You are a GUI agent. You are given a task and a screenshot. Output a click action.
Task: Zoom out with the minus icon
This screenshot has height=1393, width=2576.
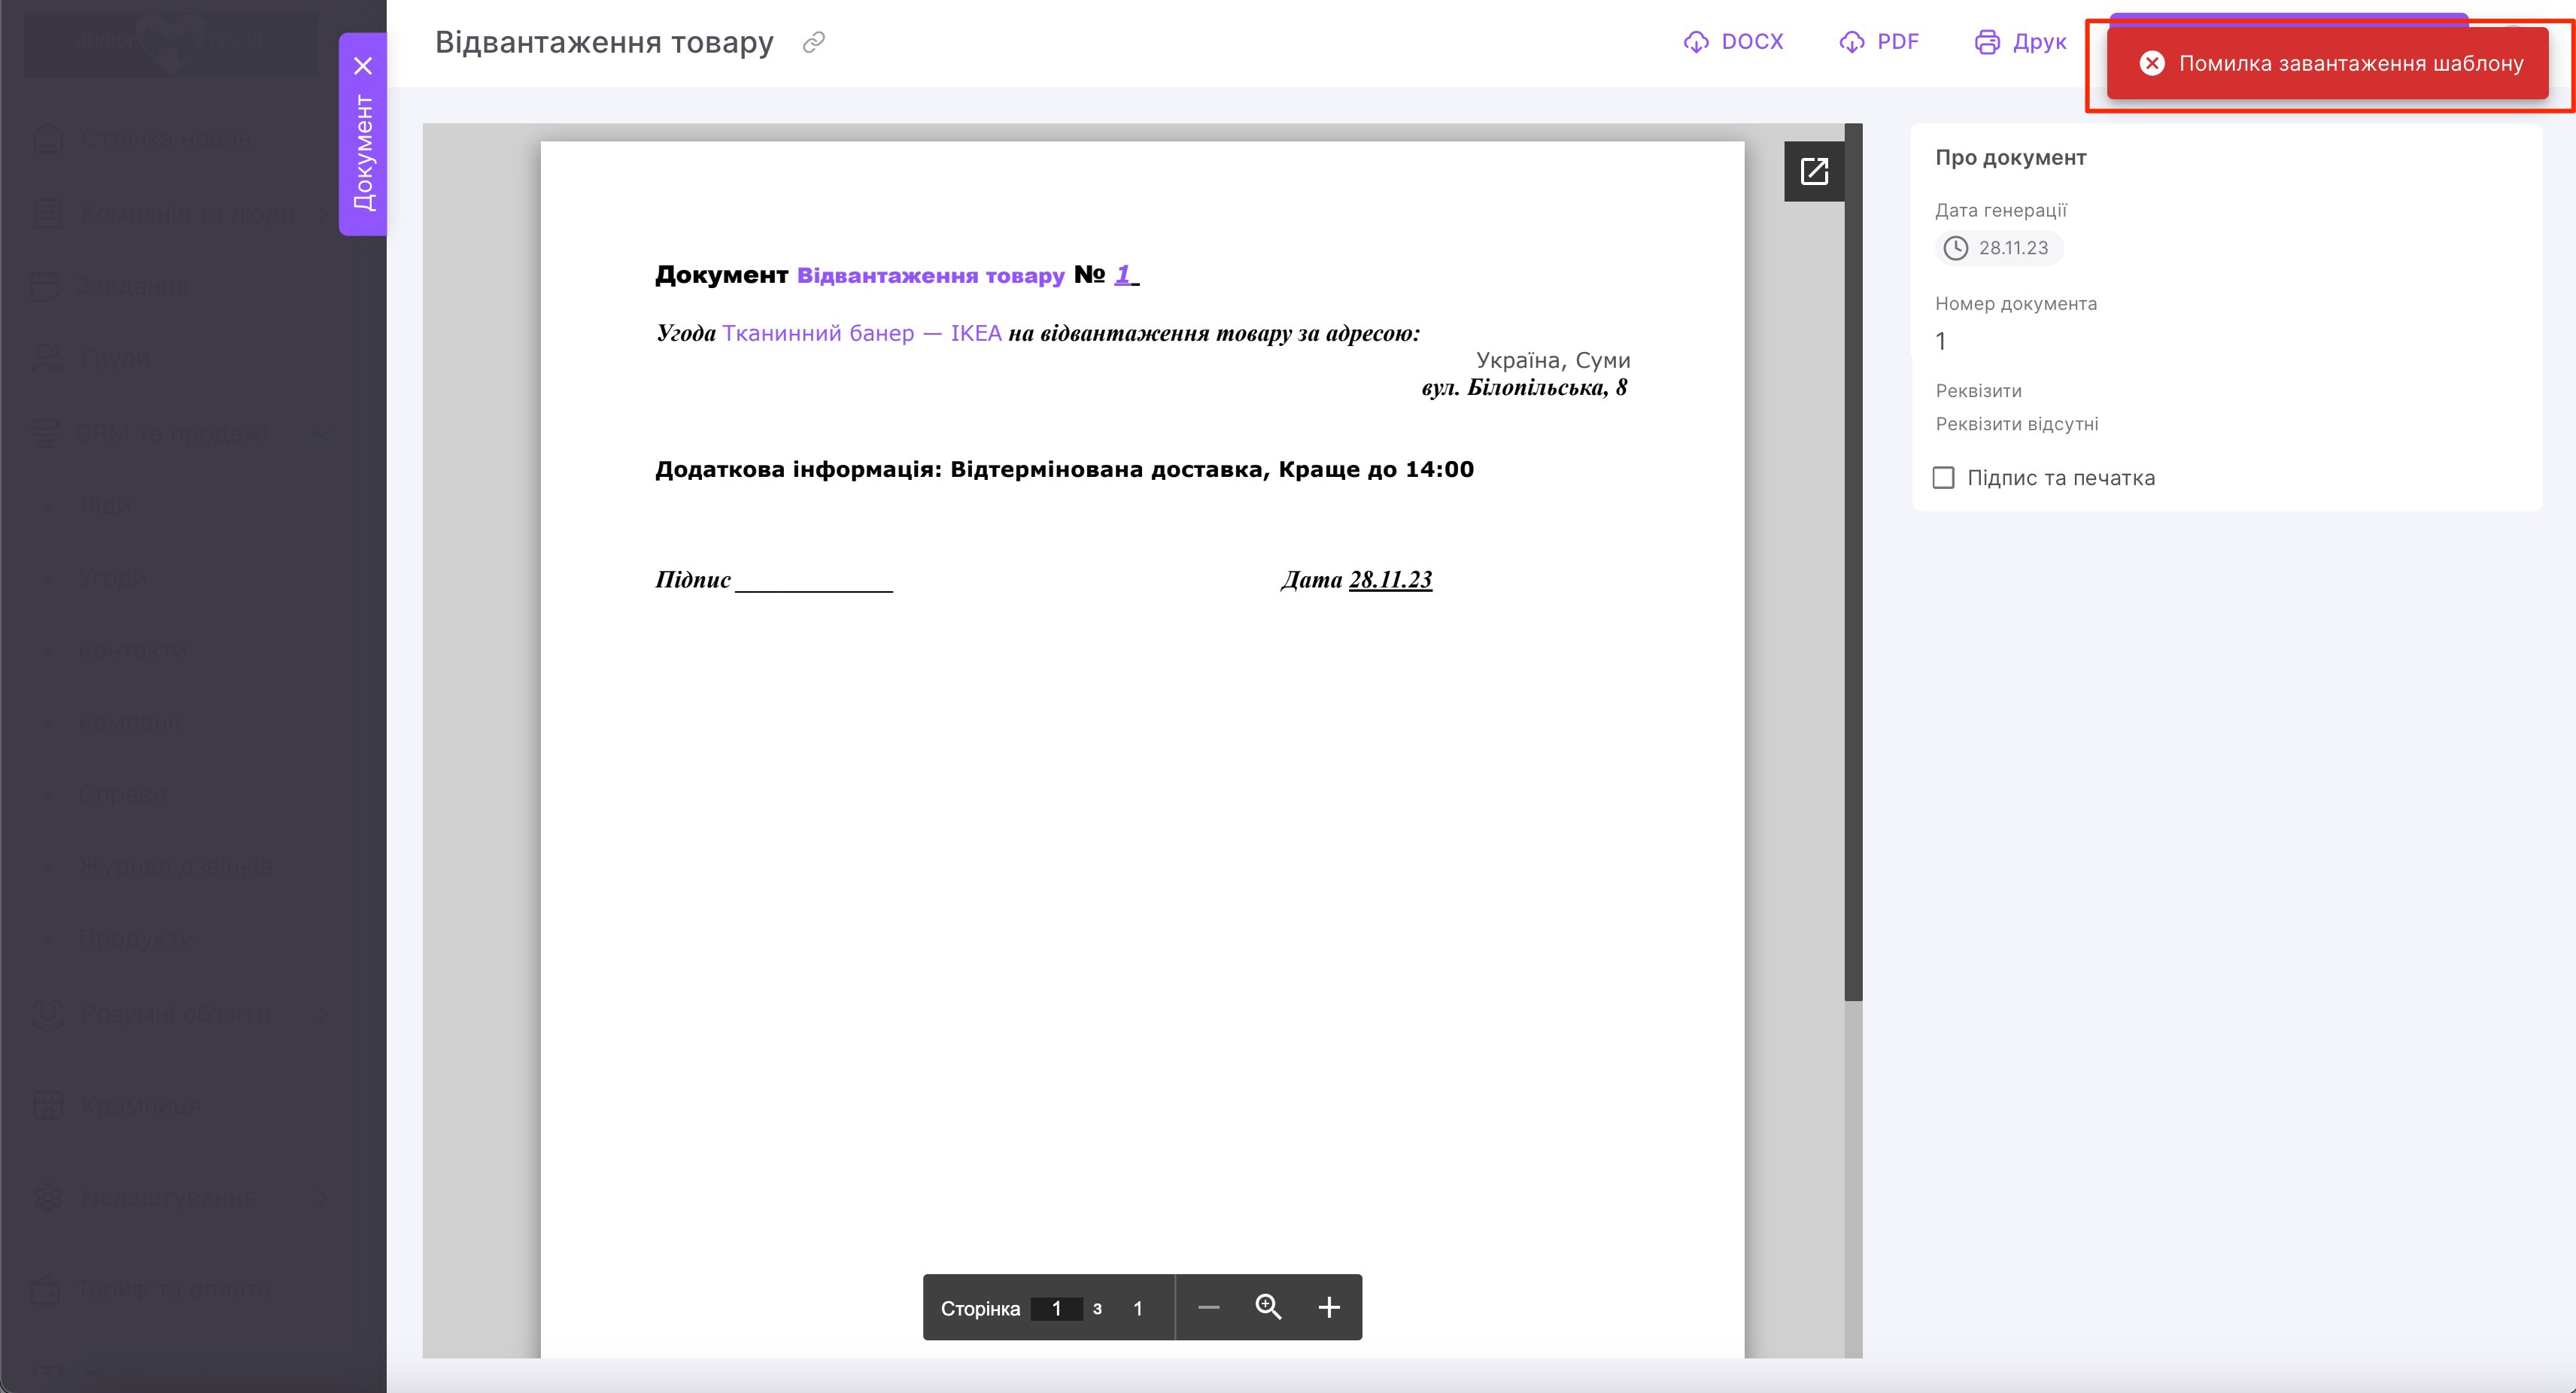pyautogui.click(x=1208, y=1307)
